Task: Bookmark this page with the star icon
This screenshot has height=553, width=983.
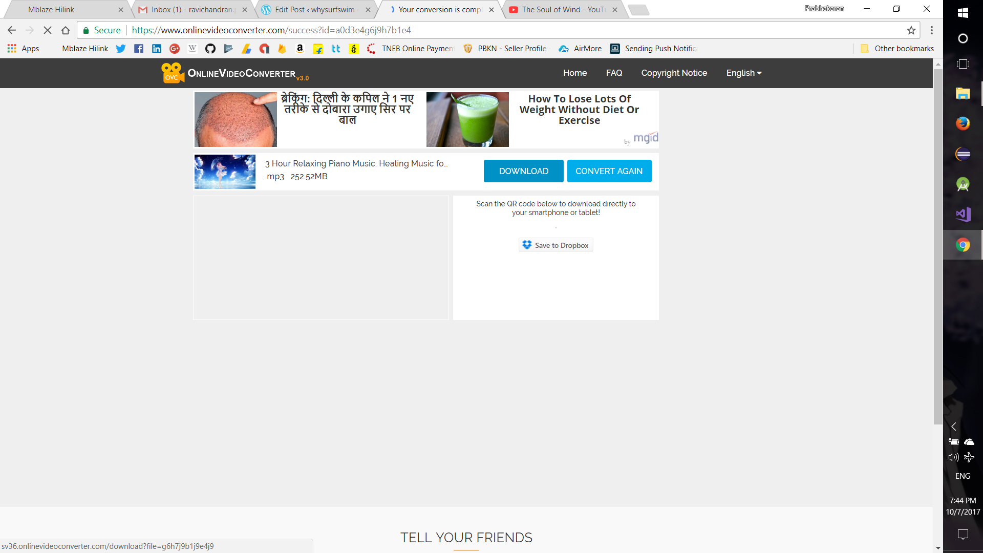Action: (x=911, y=30)
